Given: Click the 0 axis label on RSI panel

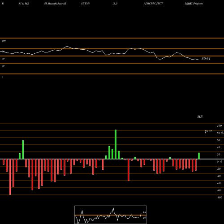Looking at the screenshot, I should click(x=2, y=77).
